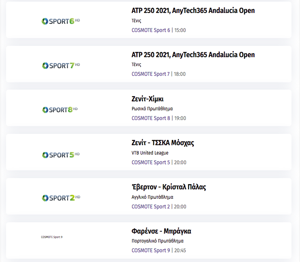Open the COSMOTE Sport 8 channel link

point(151,118)
